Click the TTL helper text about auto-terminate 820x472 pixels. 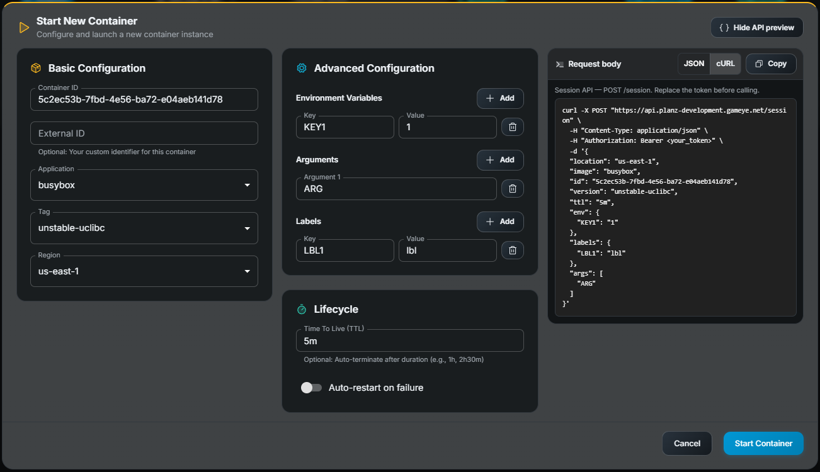394,360
